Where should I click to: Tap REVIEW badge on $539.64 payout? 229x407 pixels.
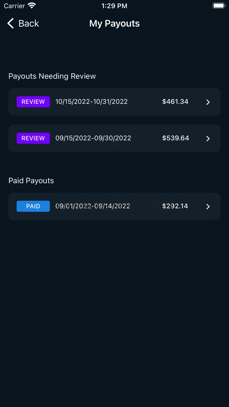[33, 138]
